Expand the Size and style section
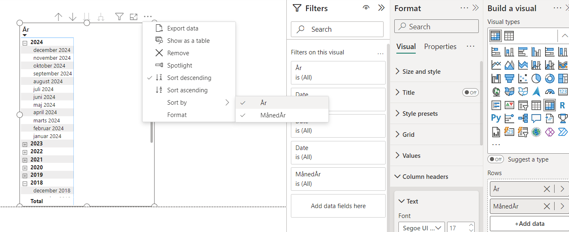Viewport: 569px width, 232px height. click(436, 71)
